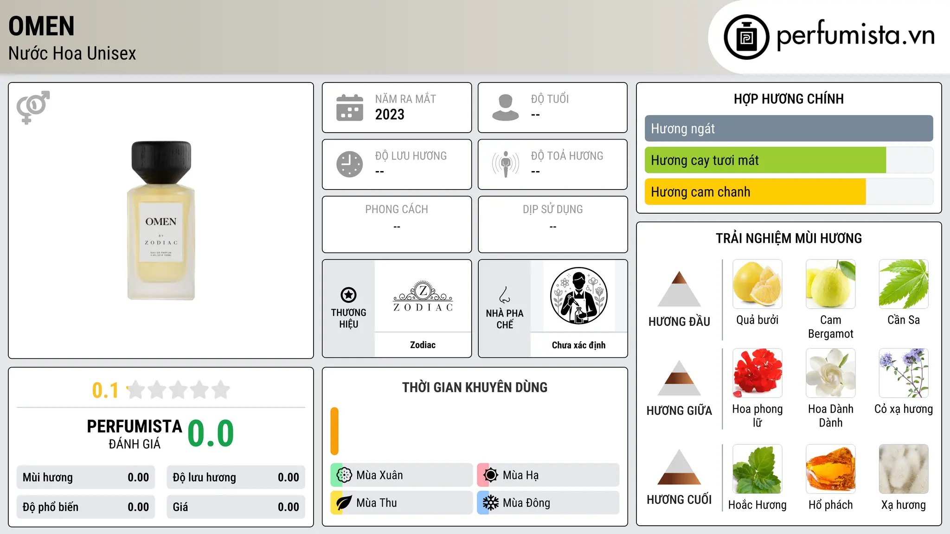Click the orange recommended-time bar

pyautogui.click(x=334, y=431)
